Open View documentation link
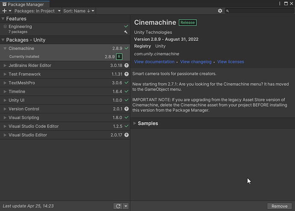 [154, 62]
